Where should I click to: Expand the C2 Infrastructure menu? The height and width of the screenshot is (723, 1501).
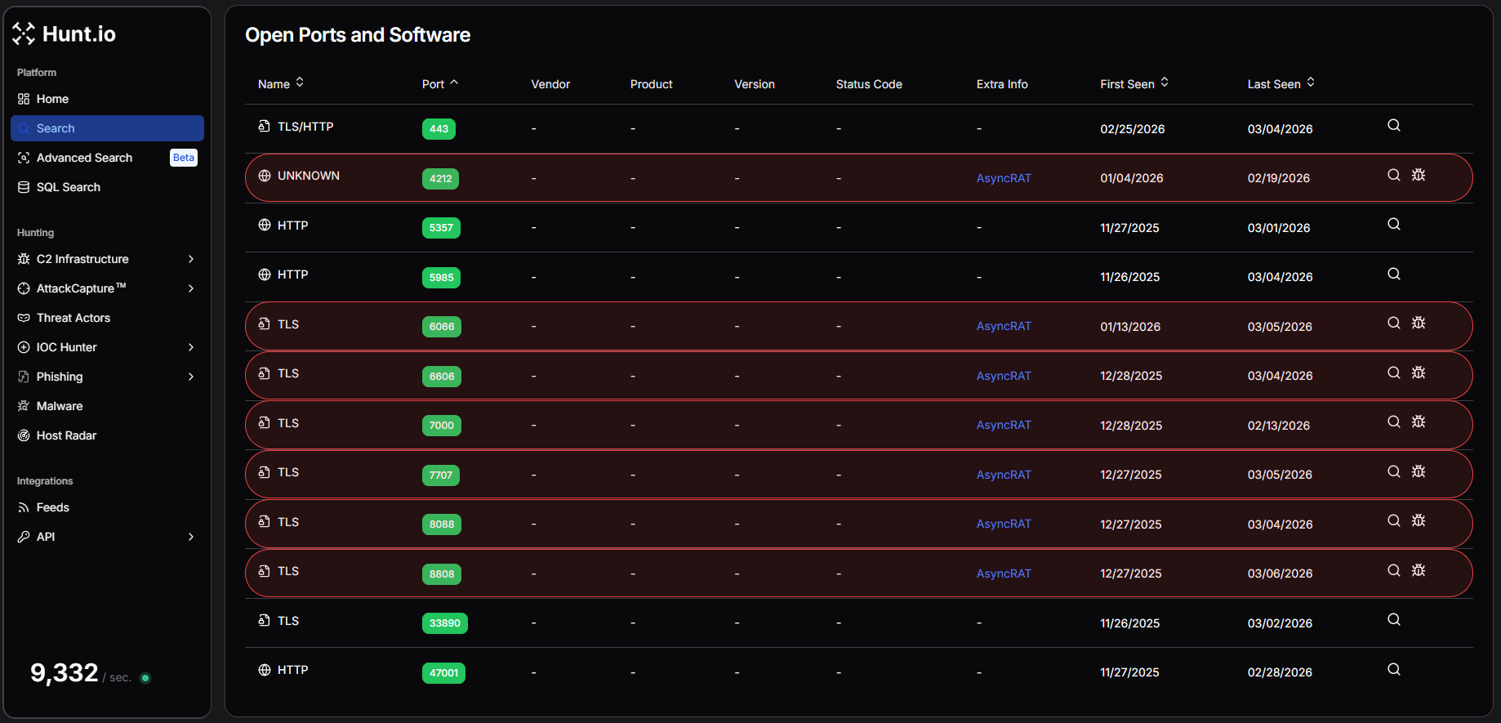(x=190, y=259)
